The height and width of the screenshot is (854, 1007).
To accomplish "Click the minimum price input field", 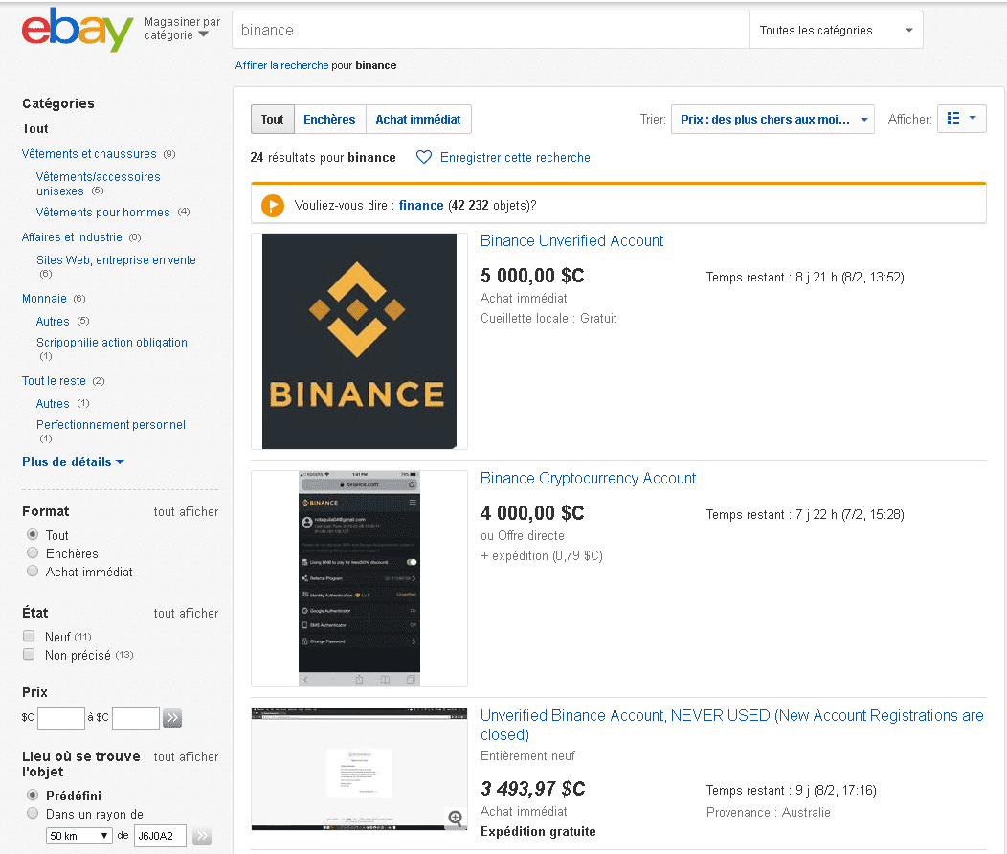I will point(61,718).
